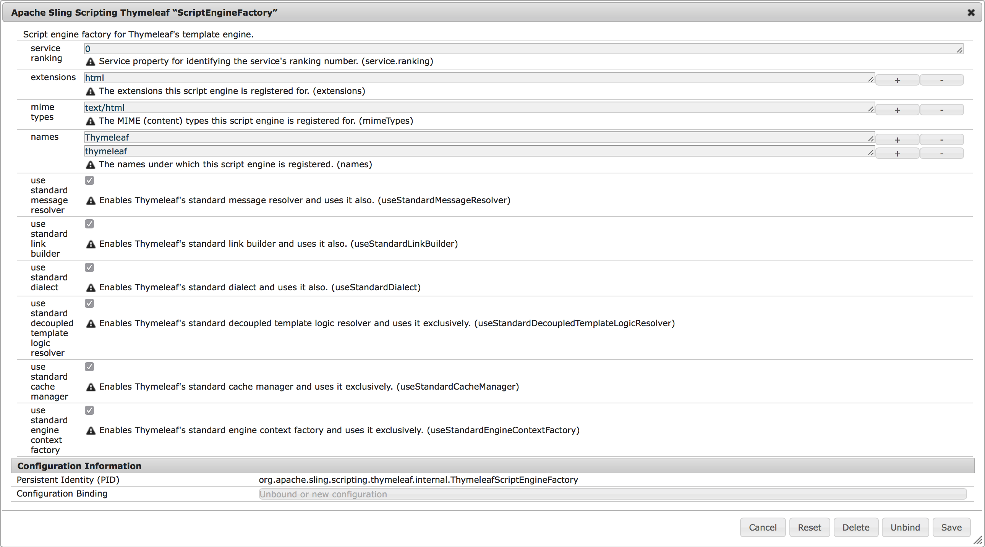Click the Configuration Binding field
Screen dimensions: 985x547
point(535,494)
